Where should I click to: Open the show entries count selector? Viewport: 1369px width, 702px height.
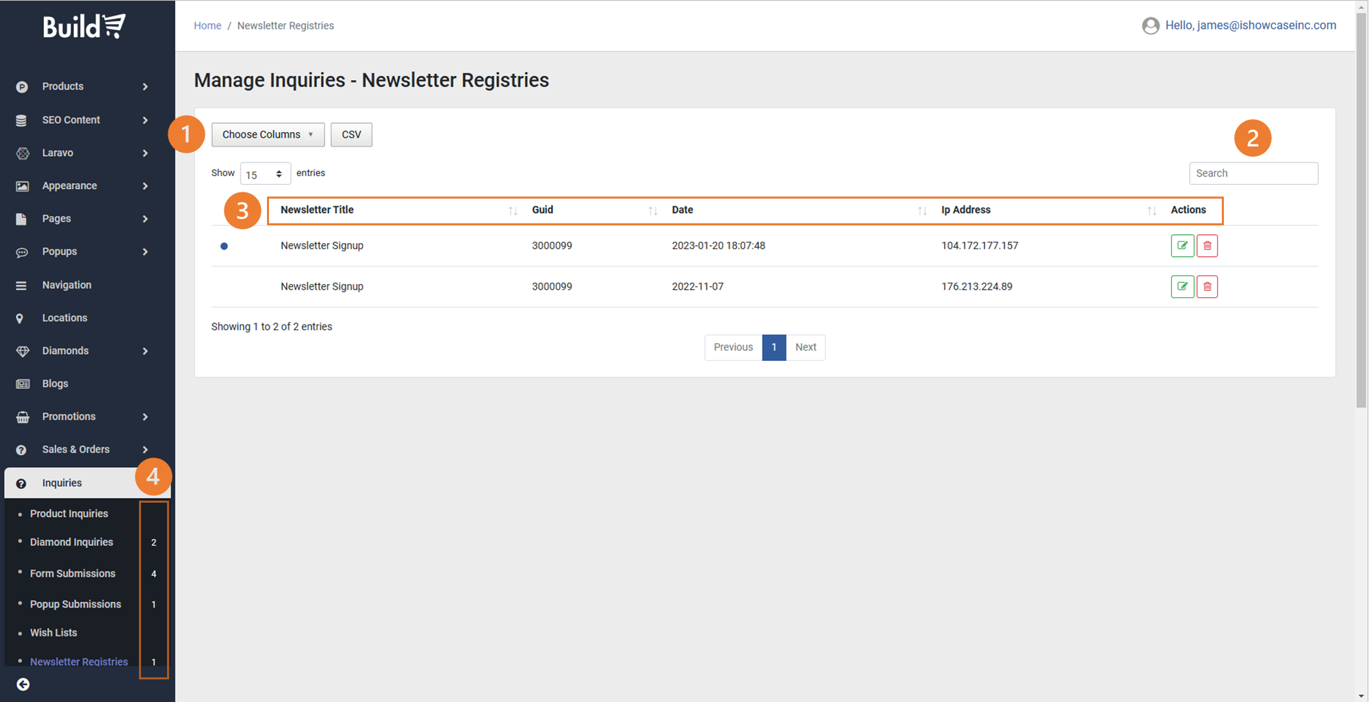(x=265, y=174)
